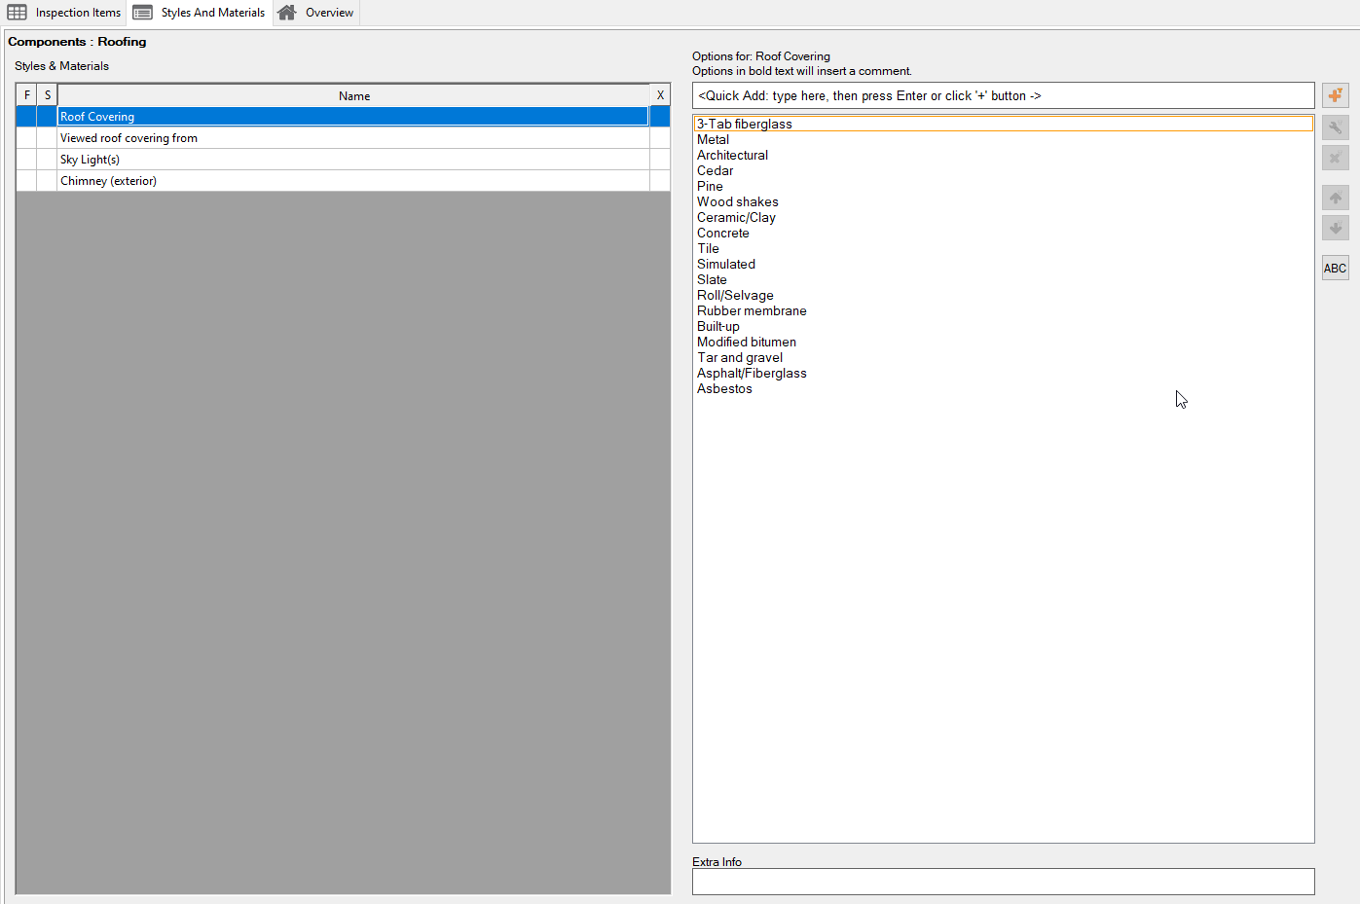Open the Inspection Items tab

[78, 13]
